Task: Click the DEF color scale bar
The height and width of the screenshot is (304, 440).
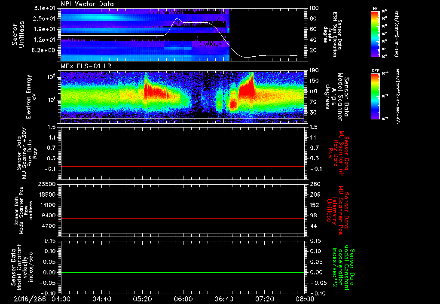Action: click(x=375, y=96)
